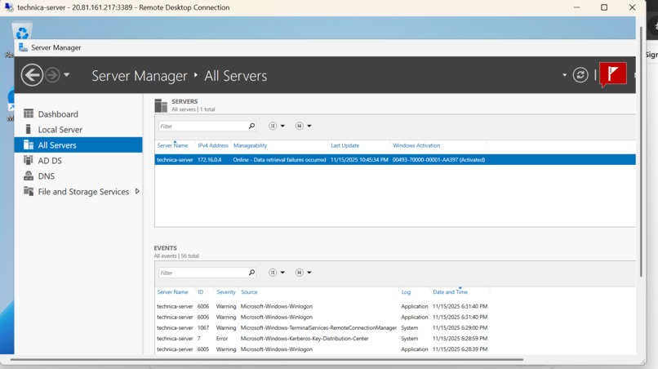Open Servers saved queries icon
The width and height of the screenshot is (658, 369).
click(x=300, y=126)
